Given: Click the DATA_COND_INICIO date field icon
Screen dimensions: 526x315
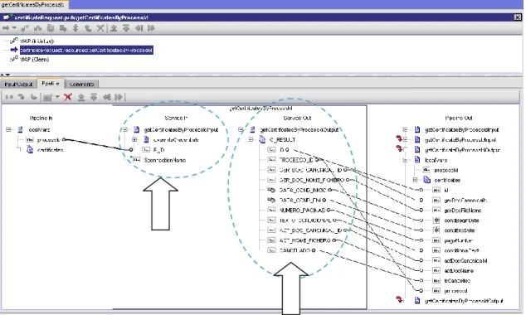Looking at the screenshot, I should 271,190.
